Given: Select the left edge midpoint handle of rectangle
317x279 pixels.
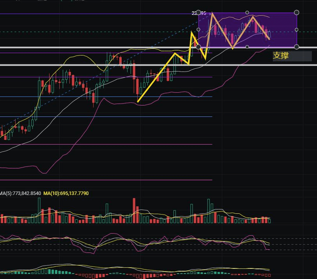Looking at the screenshot, I should (x=198, y=30).
